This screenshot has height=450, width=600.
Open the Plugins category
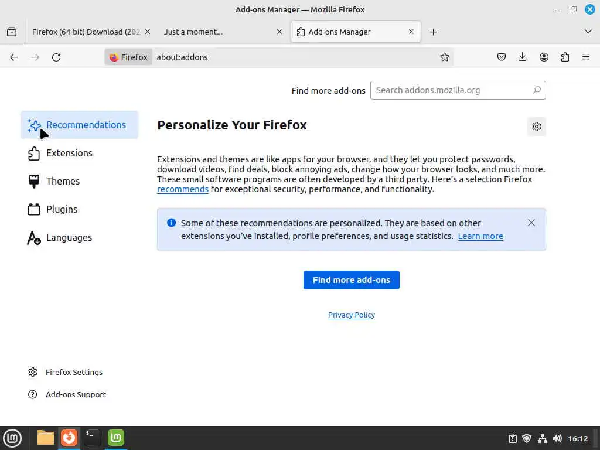click(x=79, y=209)
